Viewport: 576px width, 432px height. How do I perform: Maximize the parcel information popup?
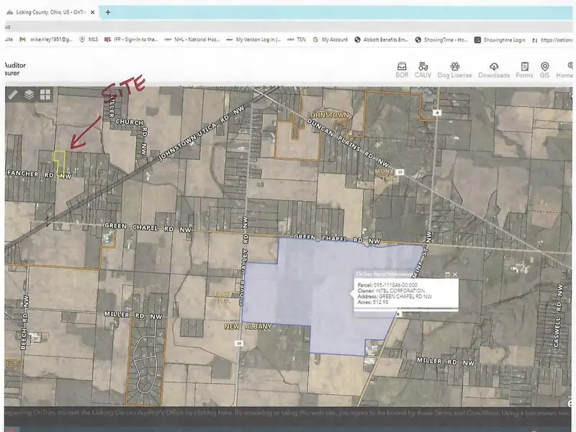point(447,274)
